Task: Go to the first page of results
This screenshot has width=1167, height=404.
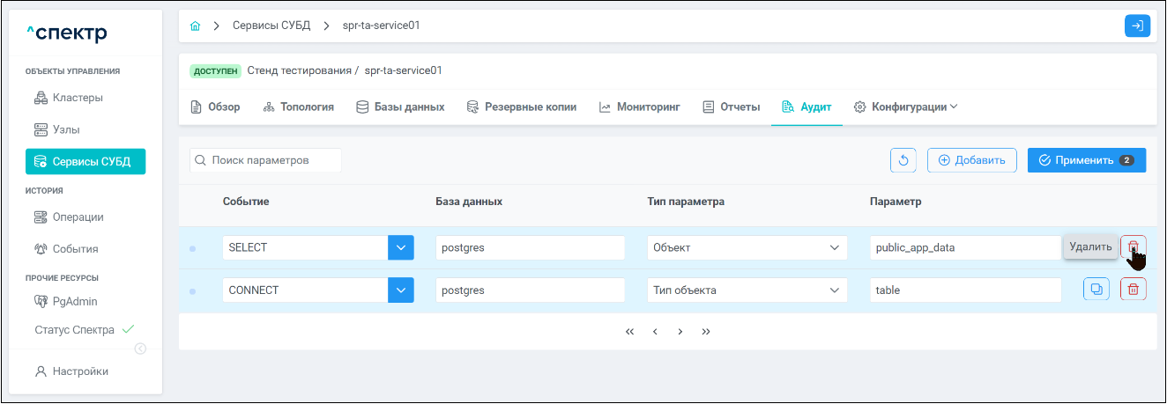Action: point(629,332)
